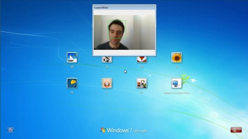Open Ease of Access options
This screenshot has height=139, width=248.
(11, 130)
